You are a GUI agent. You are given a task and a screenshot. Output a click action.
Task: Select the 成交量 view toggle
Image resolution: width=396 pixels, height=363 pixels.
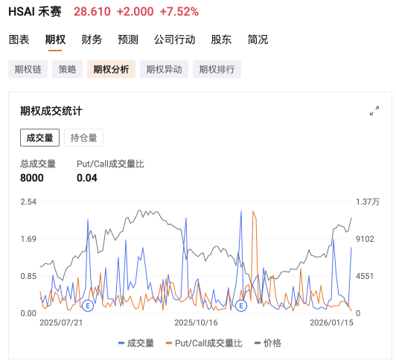coord(39,138)
